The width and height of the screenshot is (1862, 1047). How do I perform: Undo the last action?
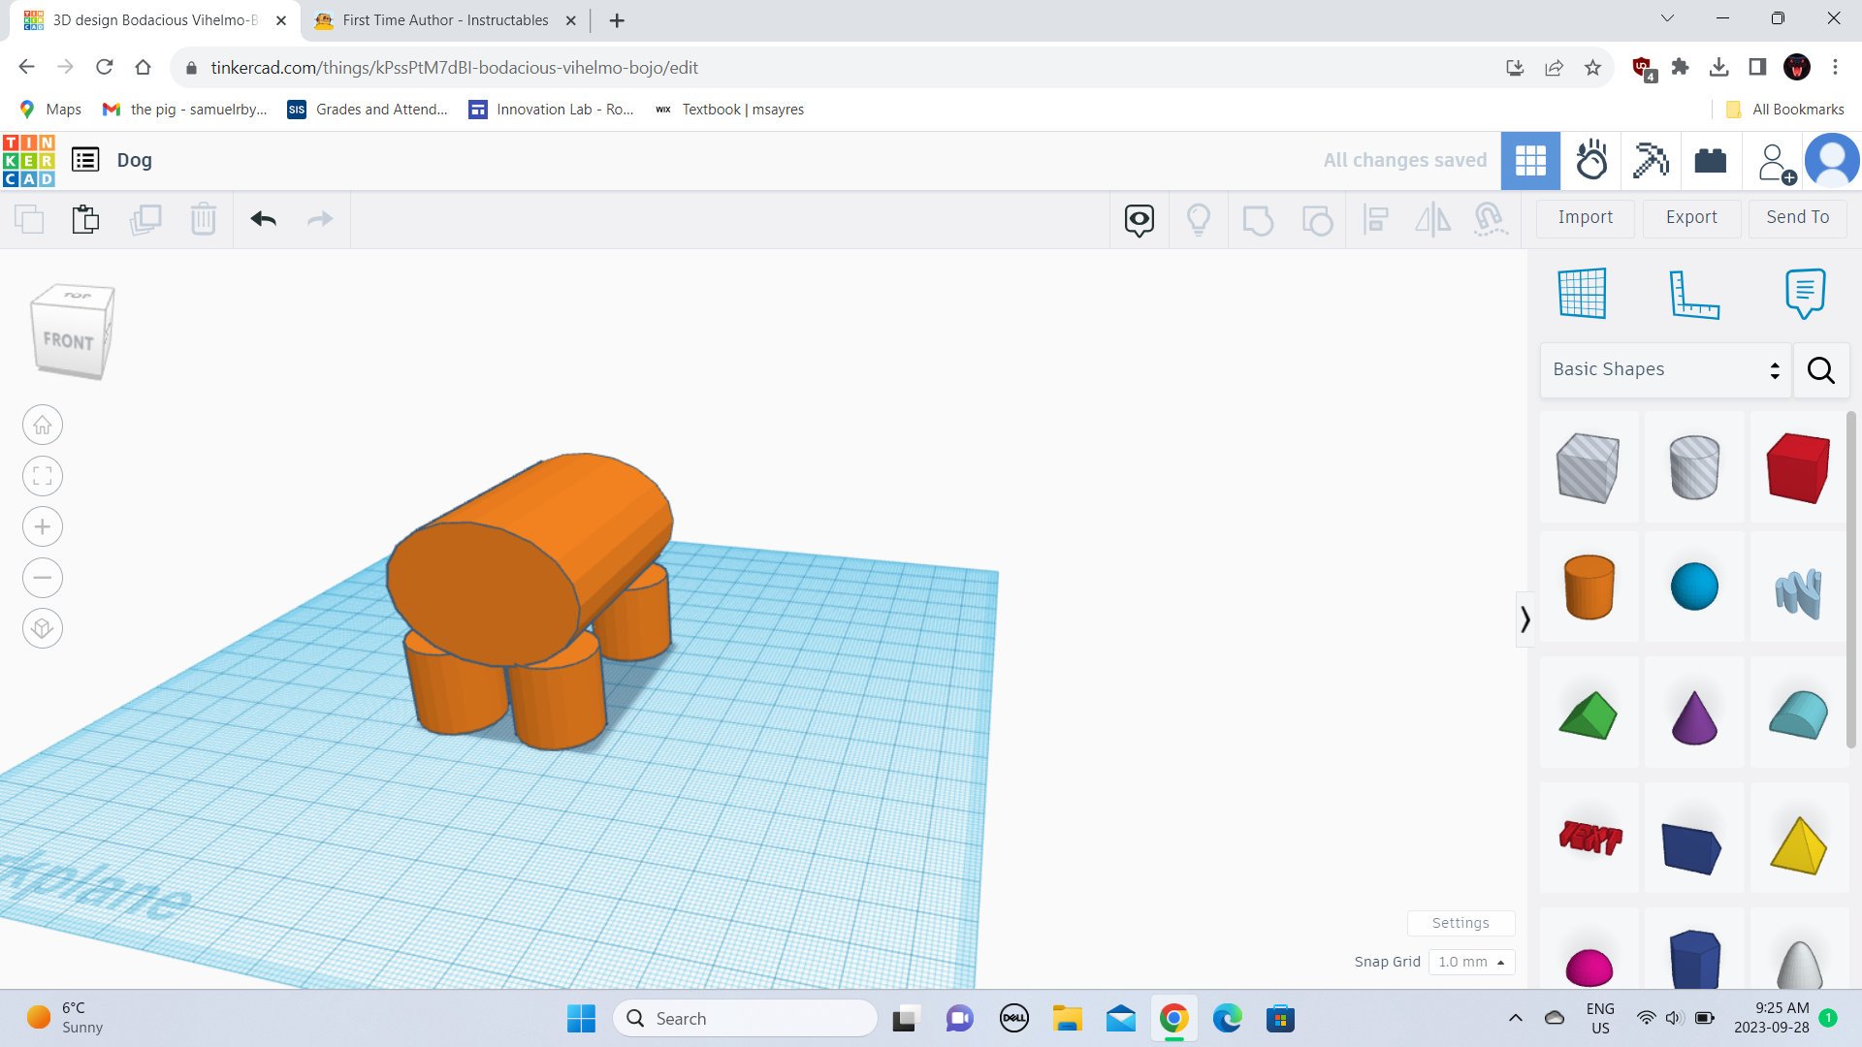(x=262, y=219)
